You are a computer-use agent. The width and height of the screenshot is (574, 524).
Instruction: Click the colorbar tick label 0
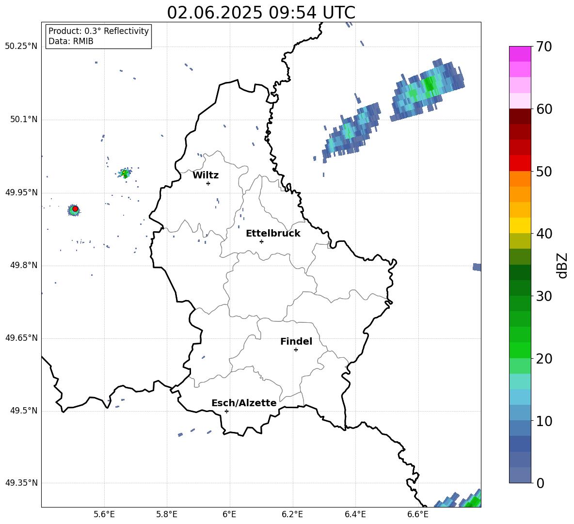[x=540, y=483]
